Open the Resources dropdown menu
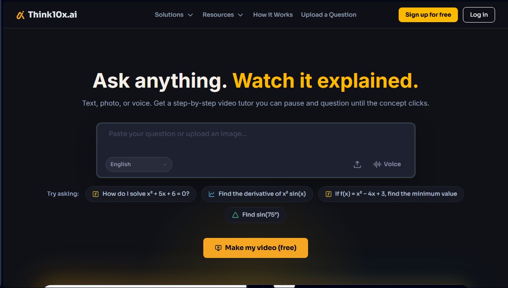This screenshot has width=508, height=288. pyautogui.click(x=222, y=15)
